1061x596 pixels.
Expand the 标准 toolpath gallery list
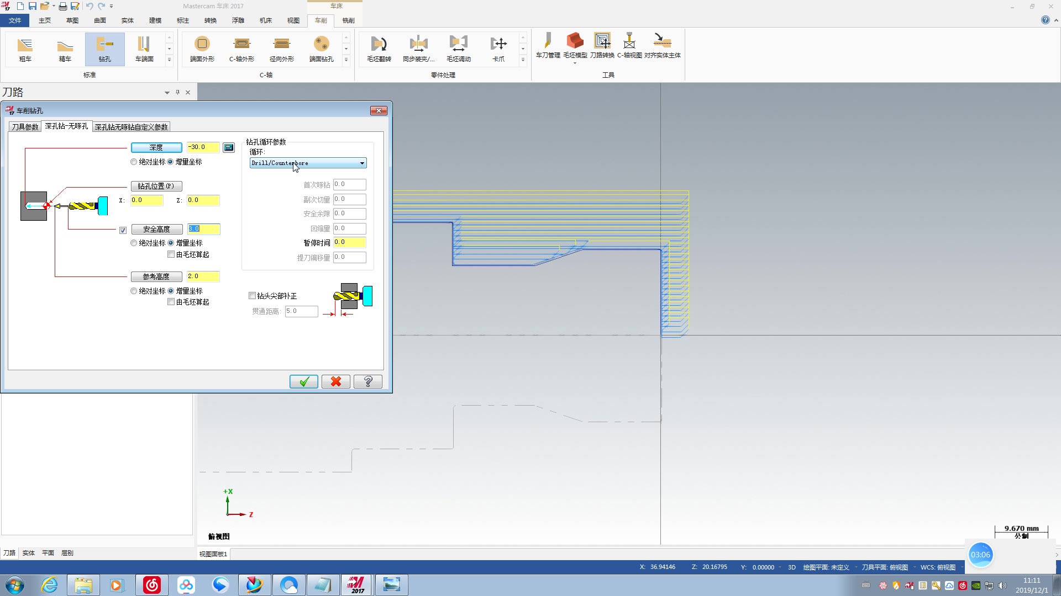coord(169,60)
